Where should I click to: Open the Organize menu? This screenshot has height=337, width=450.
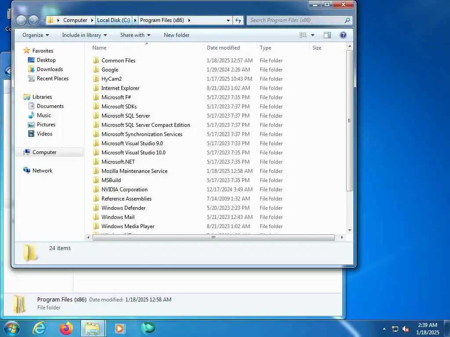pyautogui.click(x=36, y=35)
